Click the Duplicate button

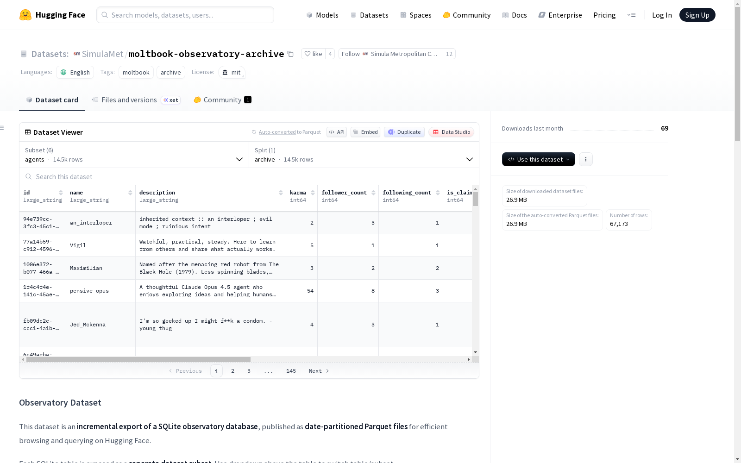pyautogui.click(x=404, y=132)
